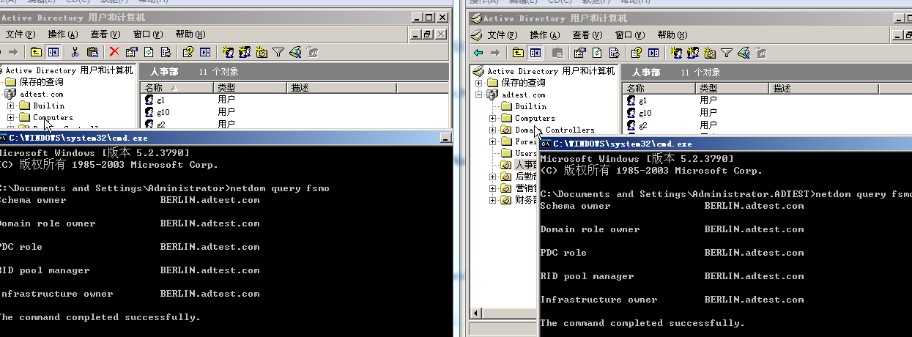Collapse adtest.com node in right window

481,95
